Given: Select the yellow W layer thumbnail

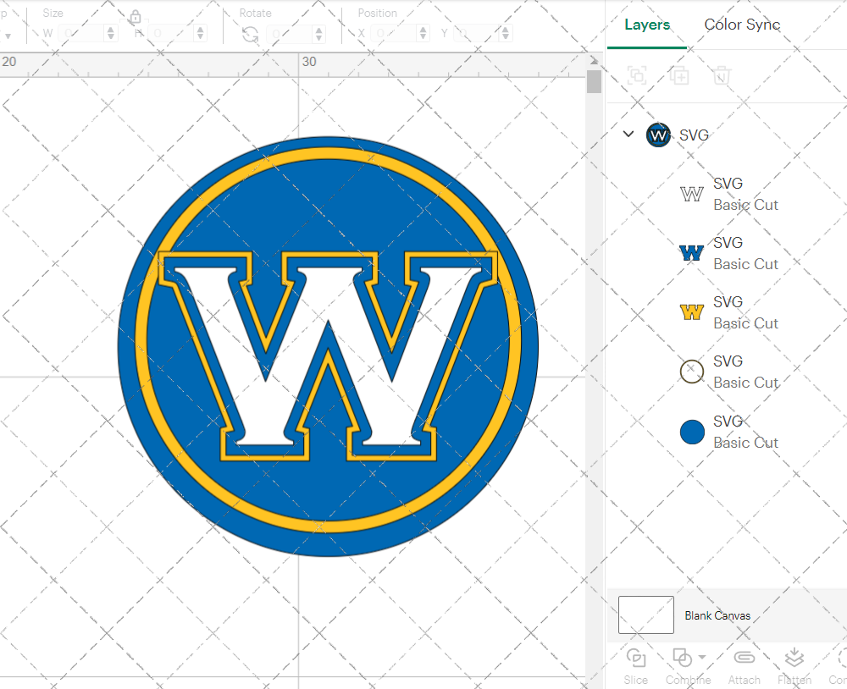Looking at the screenshot, I should 691,311.
